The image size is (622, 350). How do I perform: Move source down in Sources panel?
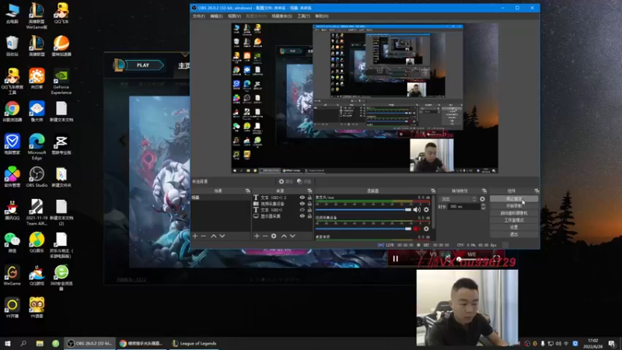[292, 236]
